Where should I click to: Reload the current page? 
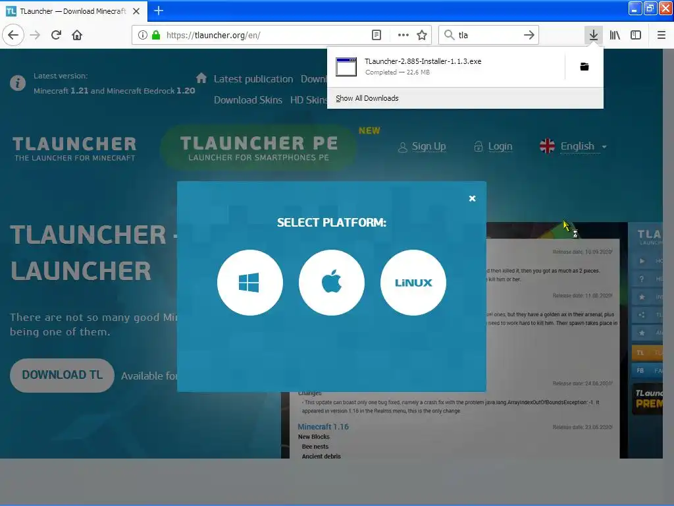coord(57,35)
